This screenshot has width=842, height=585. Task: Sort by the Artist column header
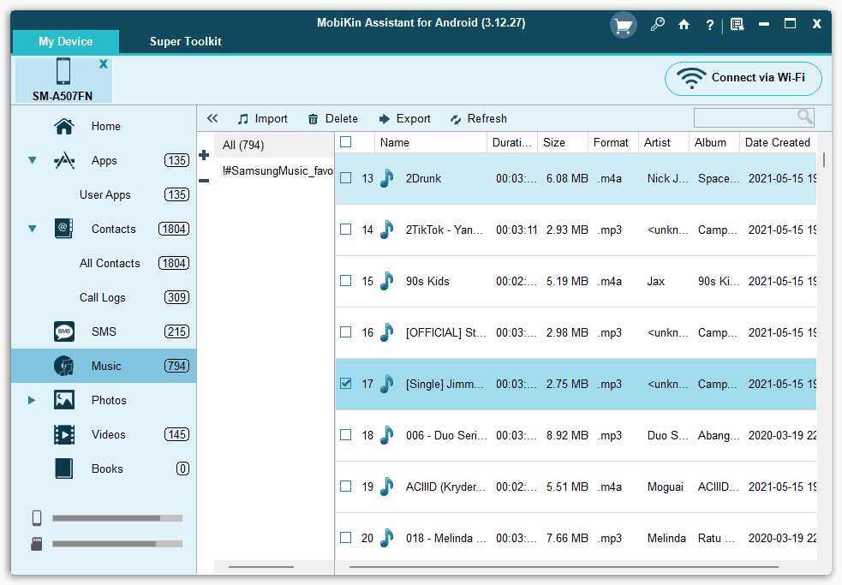pos(663,142)
